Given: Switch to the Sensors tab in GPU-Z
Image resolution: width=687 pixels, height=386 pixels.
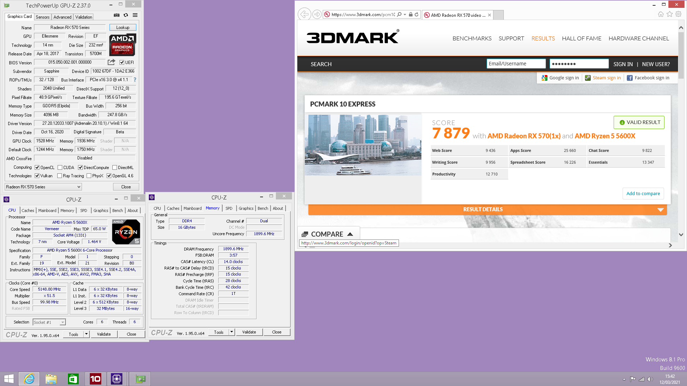Looking at the screenshot, I should 43,17.
